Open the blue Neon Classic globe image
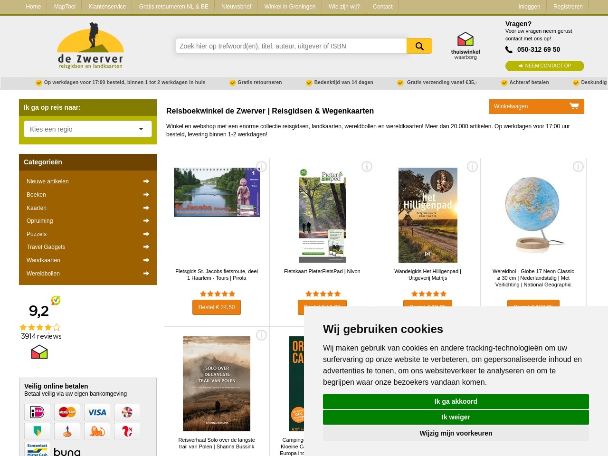Viewport: 608px width, 456px height. (x=533, y=215)
